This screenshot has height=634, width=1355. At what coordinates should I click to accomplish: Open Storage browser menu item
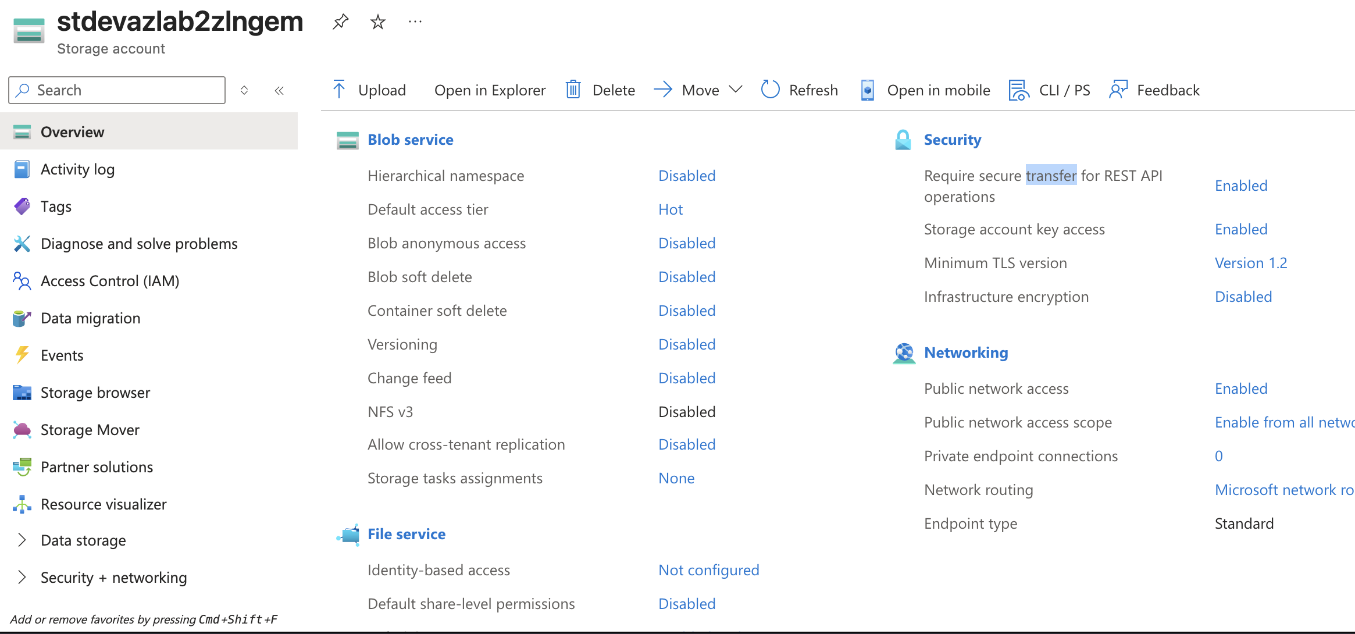point(95,393)
